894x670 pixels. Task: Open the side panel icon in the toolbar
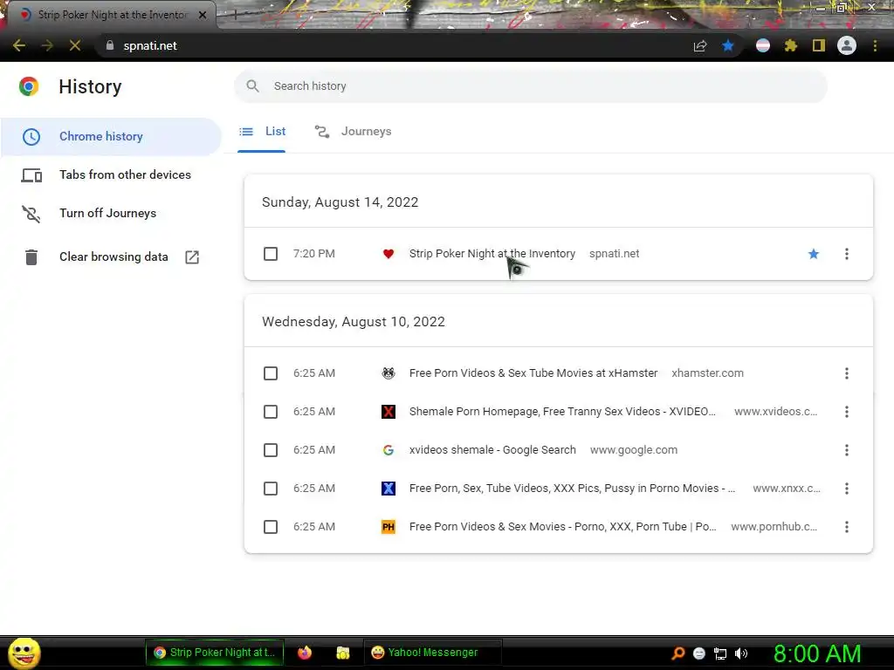819,45
